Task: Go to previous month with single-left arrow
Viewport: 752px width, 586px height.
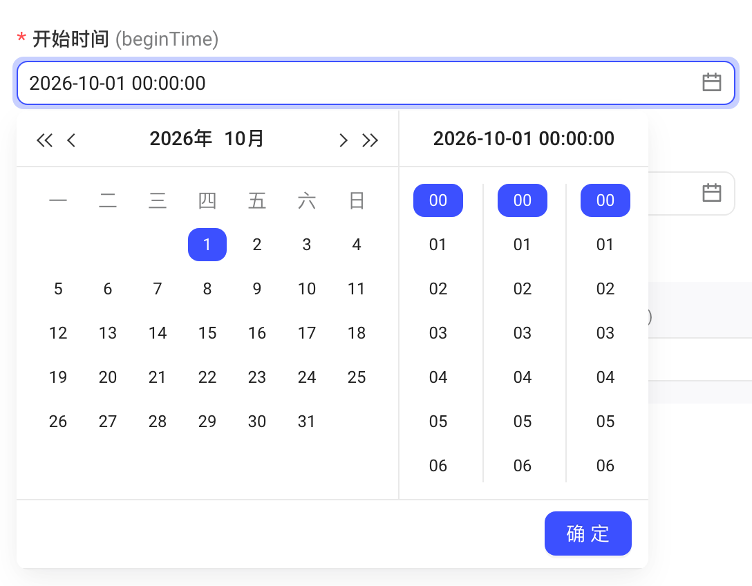Action: (x=71, y=140)
